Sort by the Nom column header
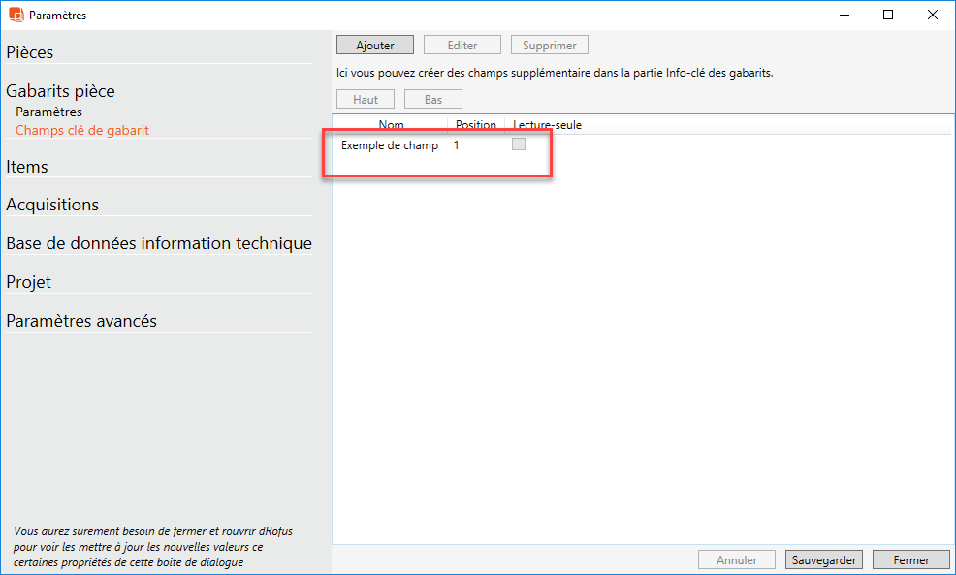The image size is (956, 575). pyautogui.click(x=391, y=125)
